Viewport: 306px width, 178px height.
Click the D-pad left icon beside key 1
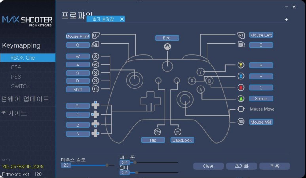95,114
